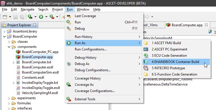Select 5 INTECRIO Prototype

click(176, 68)
